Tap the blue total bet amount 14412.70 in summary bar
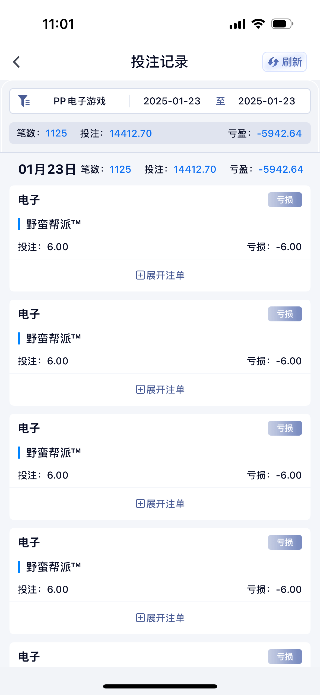Viewport: 320px width, 695px height. pyautogui.click(x=131, y=134)
